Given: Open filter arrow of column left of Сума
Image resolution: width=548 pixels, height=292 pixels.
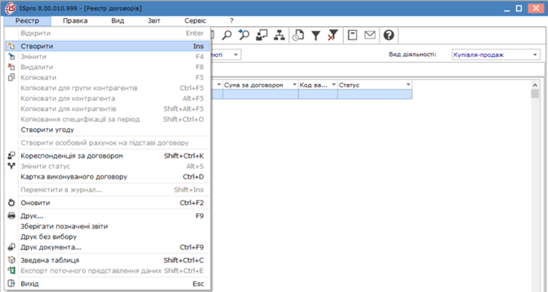Looking at the screenshot, I should coord(219,85).
